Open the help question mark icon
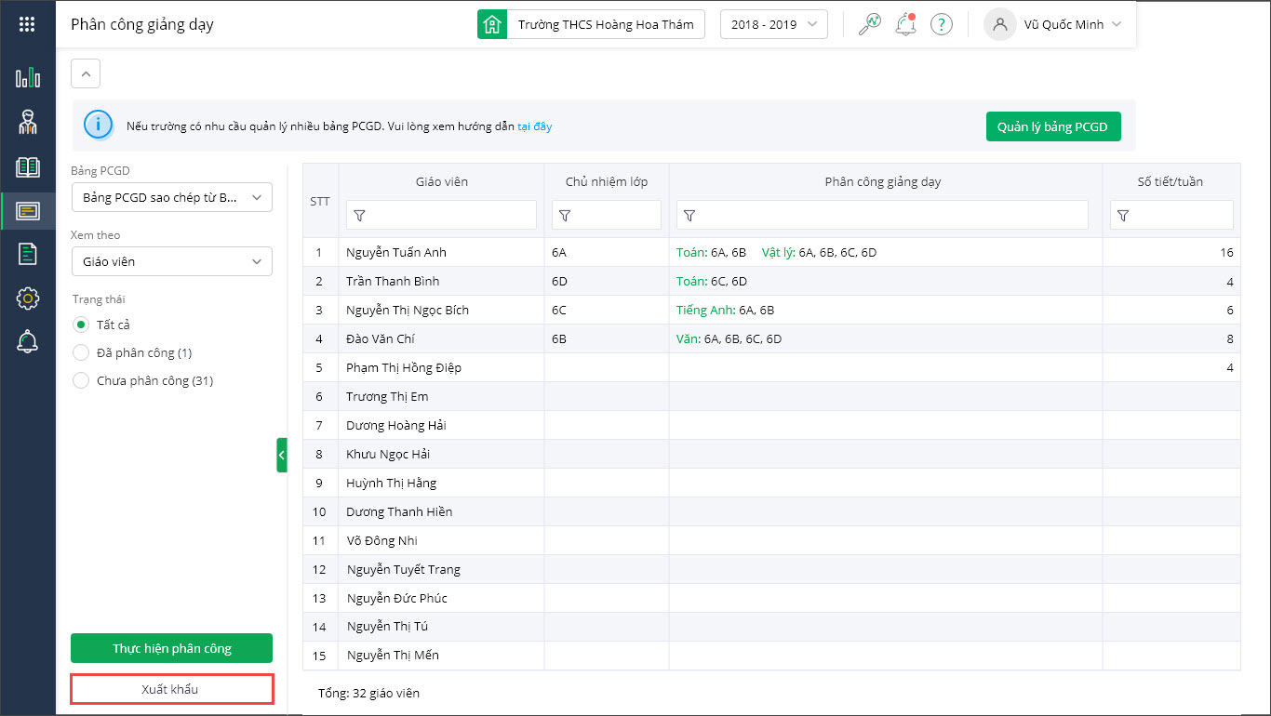Screen dimensions: 1271x716 942,24
